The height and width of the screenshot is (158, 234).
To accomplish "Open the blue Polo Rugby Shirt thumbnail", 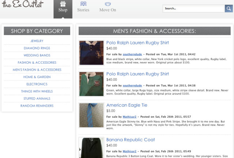I will coord(91,53).
